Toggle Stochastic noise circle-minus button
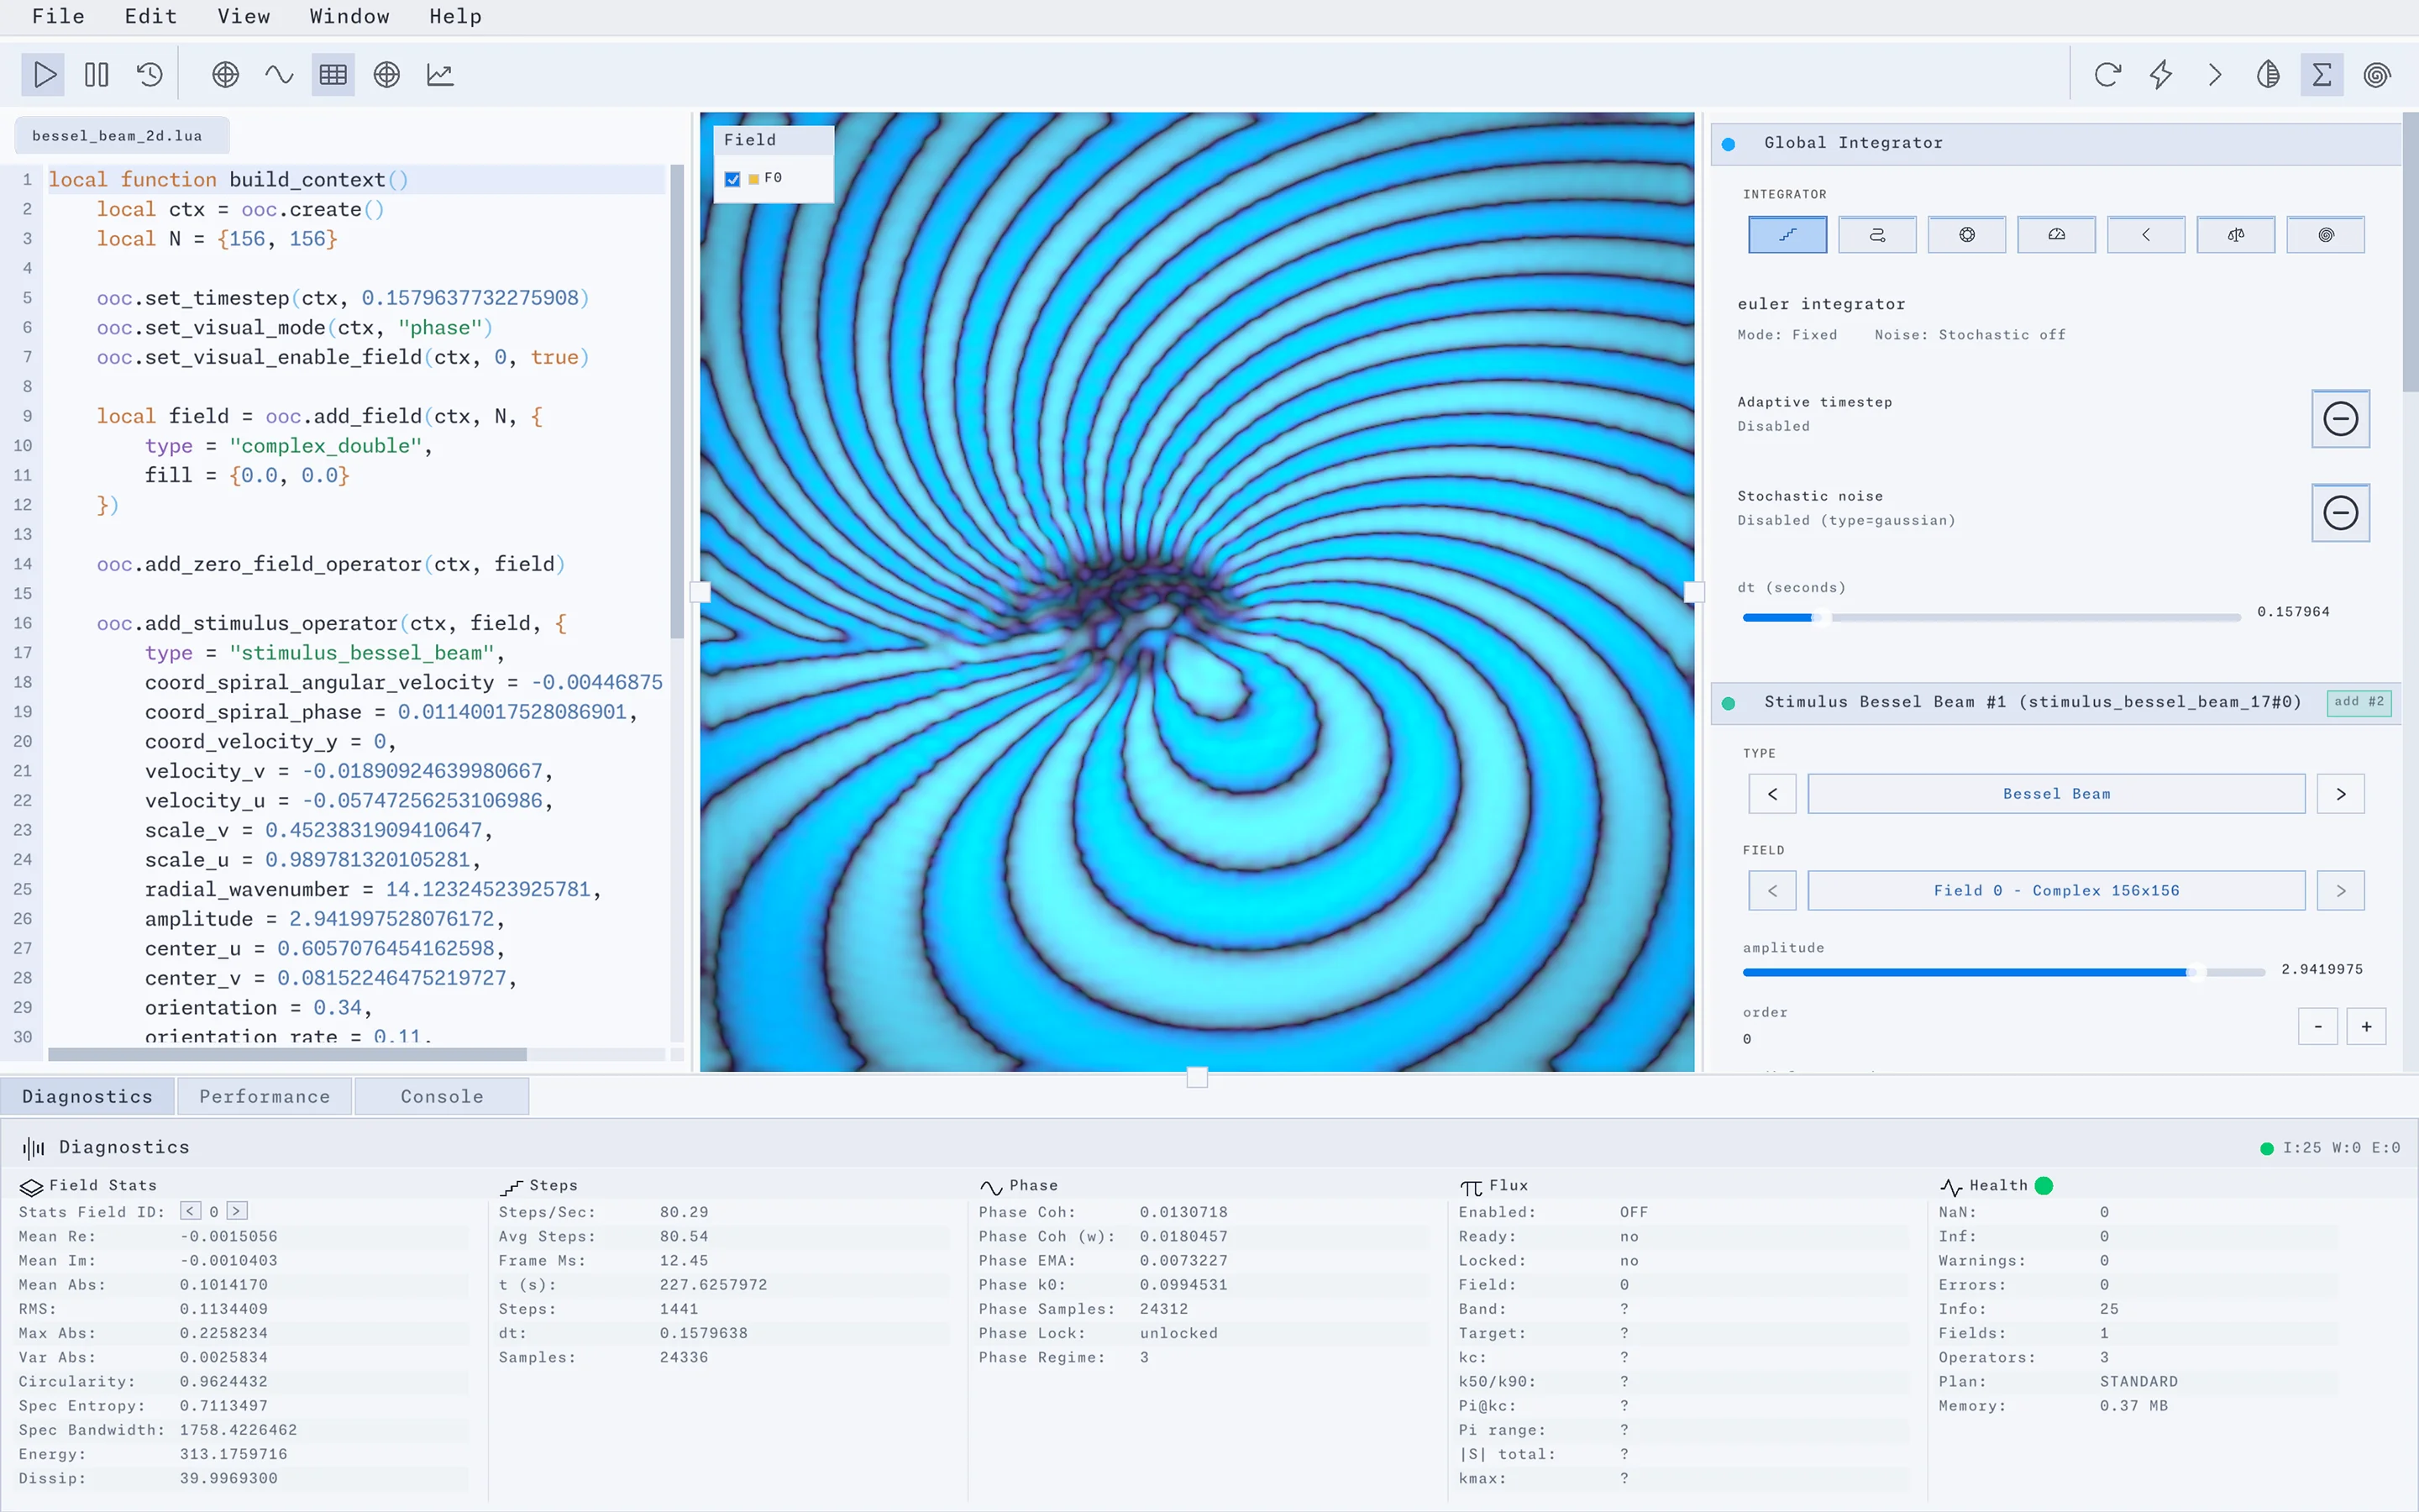Screen dimensions: 2419x1512 2340,513
